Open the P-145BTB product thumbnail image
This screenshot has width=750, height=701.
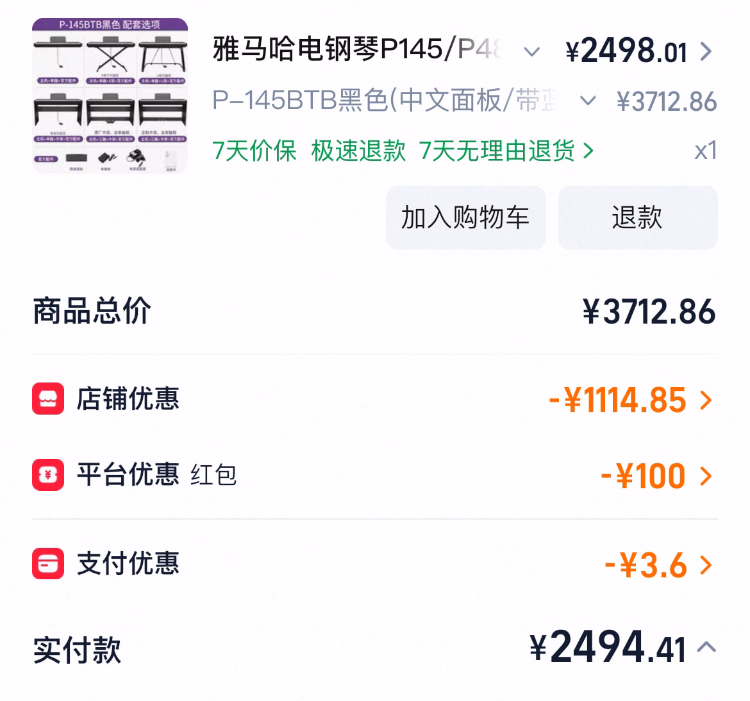(110, 95)
